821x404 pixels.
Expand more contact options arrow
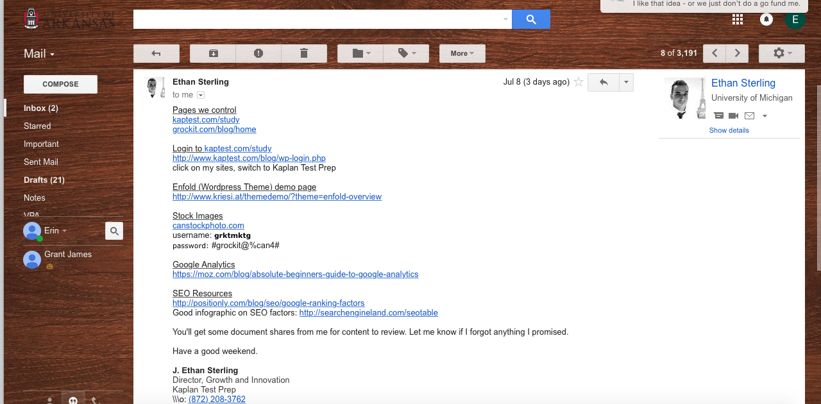coord(765,116)
